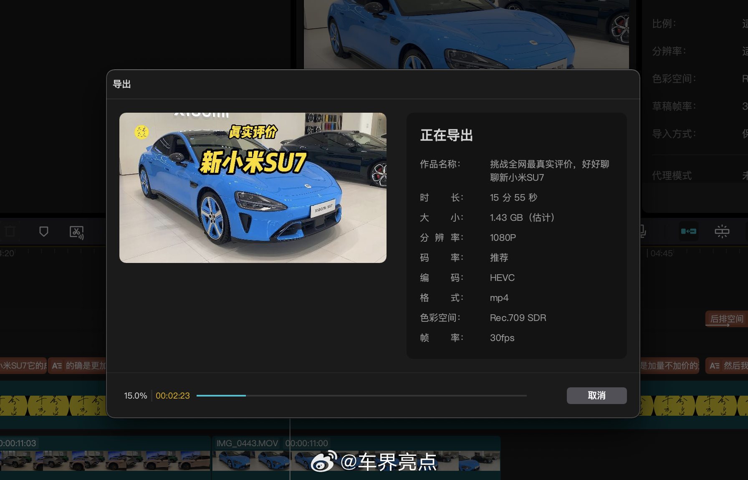Click the 作品名称 label in export dialog
Image resolution: width=748 pixels, height=480 pixels.
pos(440,164)
